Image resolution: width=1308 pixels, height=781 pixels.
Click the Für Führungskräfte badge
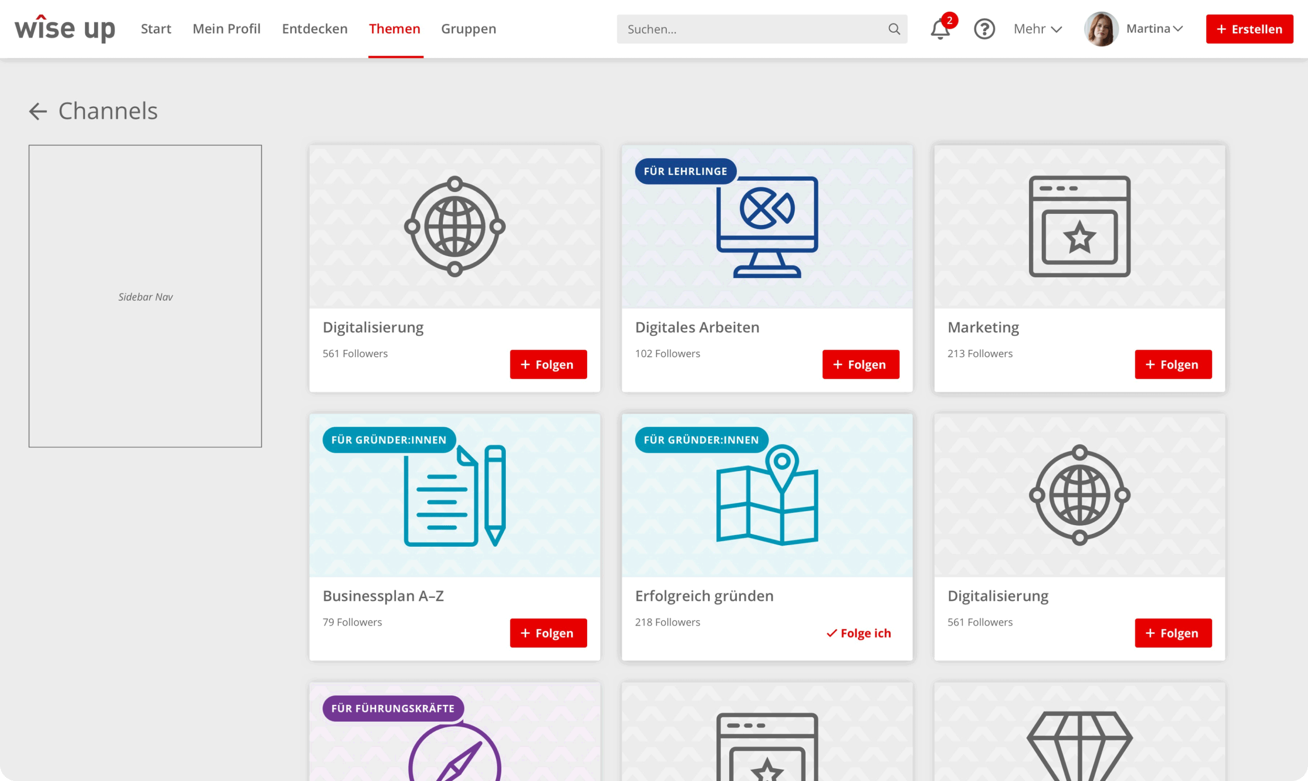pyautogui.click(x=392, y=709)
